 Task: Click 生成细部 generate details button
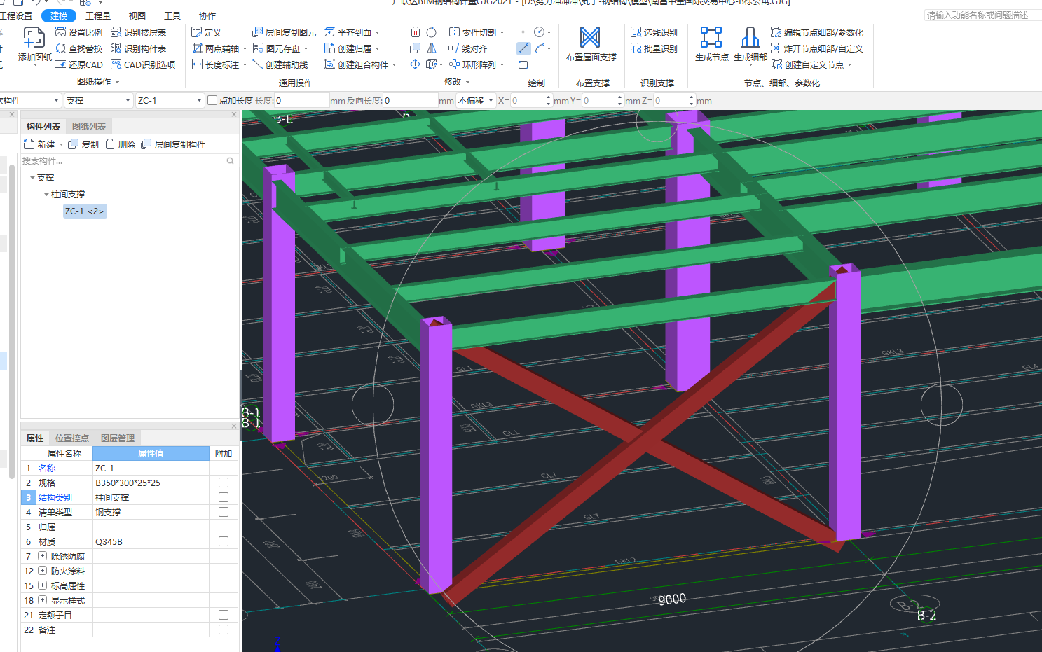750,44
